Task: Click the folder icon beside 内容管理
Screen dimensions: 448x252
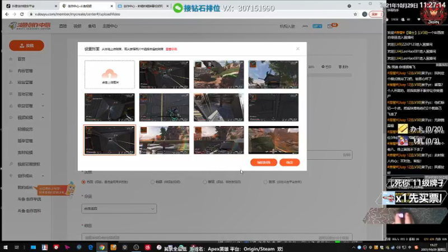Action: click(11, 71)
